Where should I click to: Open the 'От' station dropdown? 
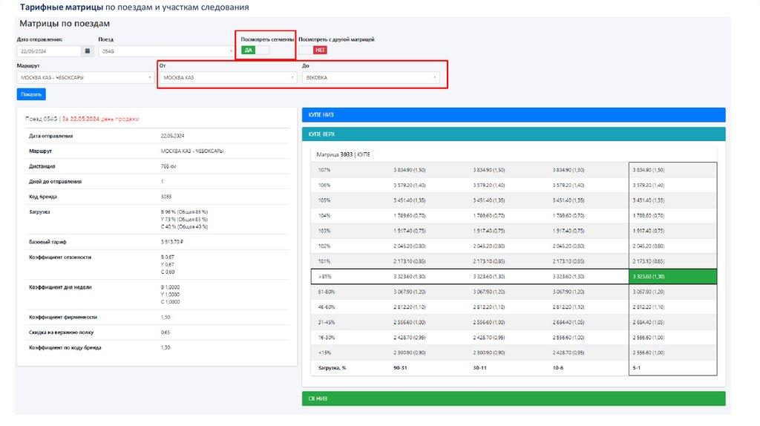(228, 77)
